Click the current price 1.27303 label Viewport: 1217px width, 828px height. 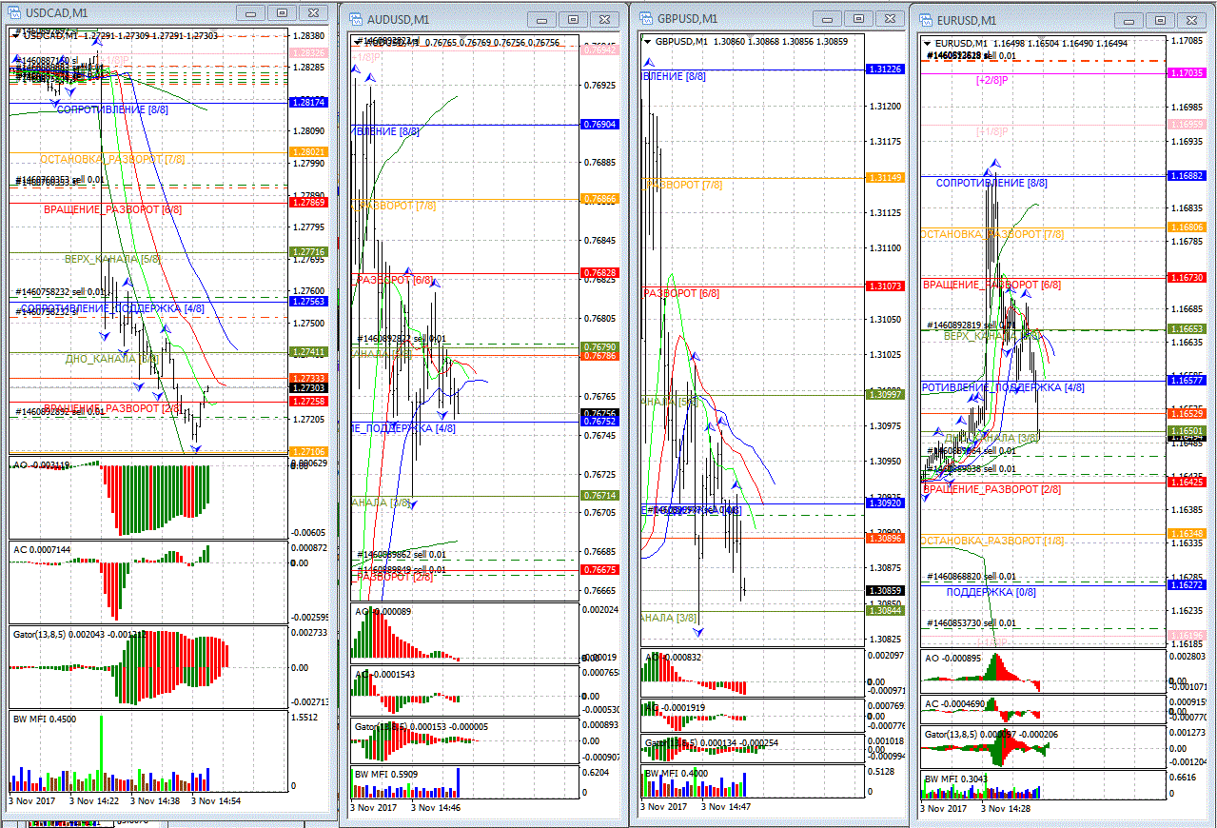[x=310, y=388]
